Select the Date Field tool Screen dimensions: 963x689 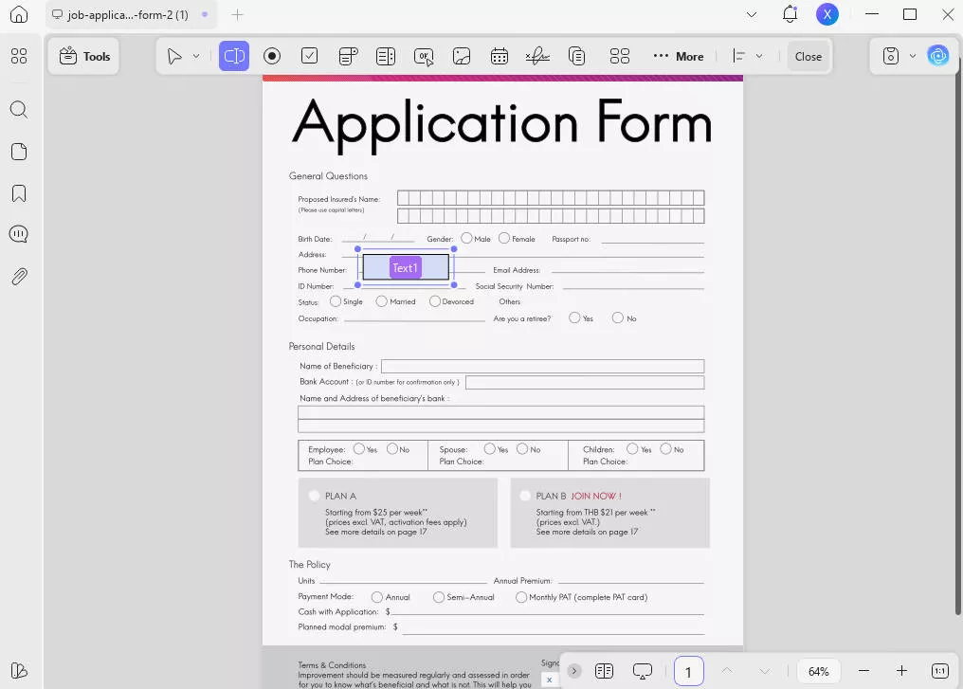click(x=500, y=56)
